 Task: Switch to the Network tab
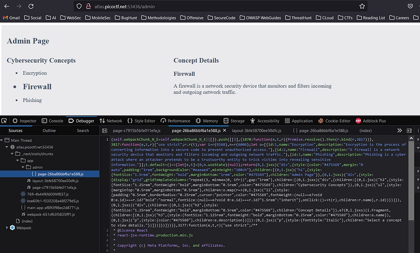111,121
